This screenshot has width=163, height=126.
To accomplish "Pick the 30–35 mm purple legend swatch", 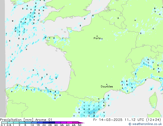I will [58, 123].
